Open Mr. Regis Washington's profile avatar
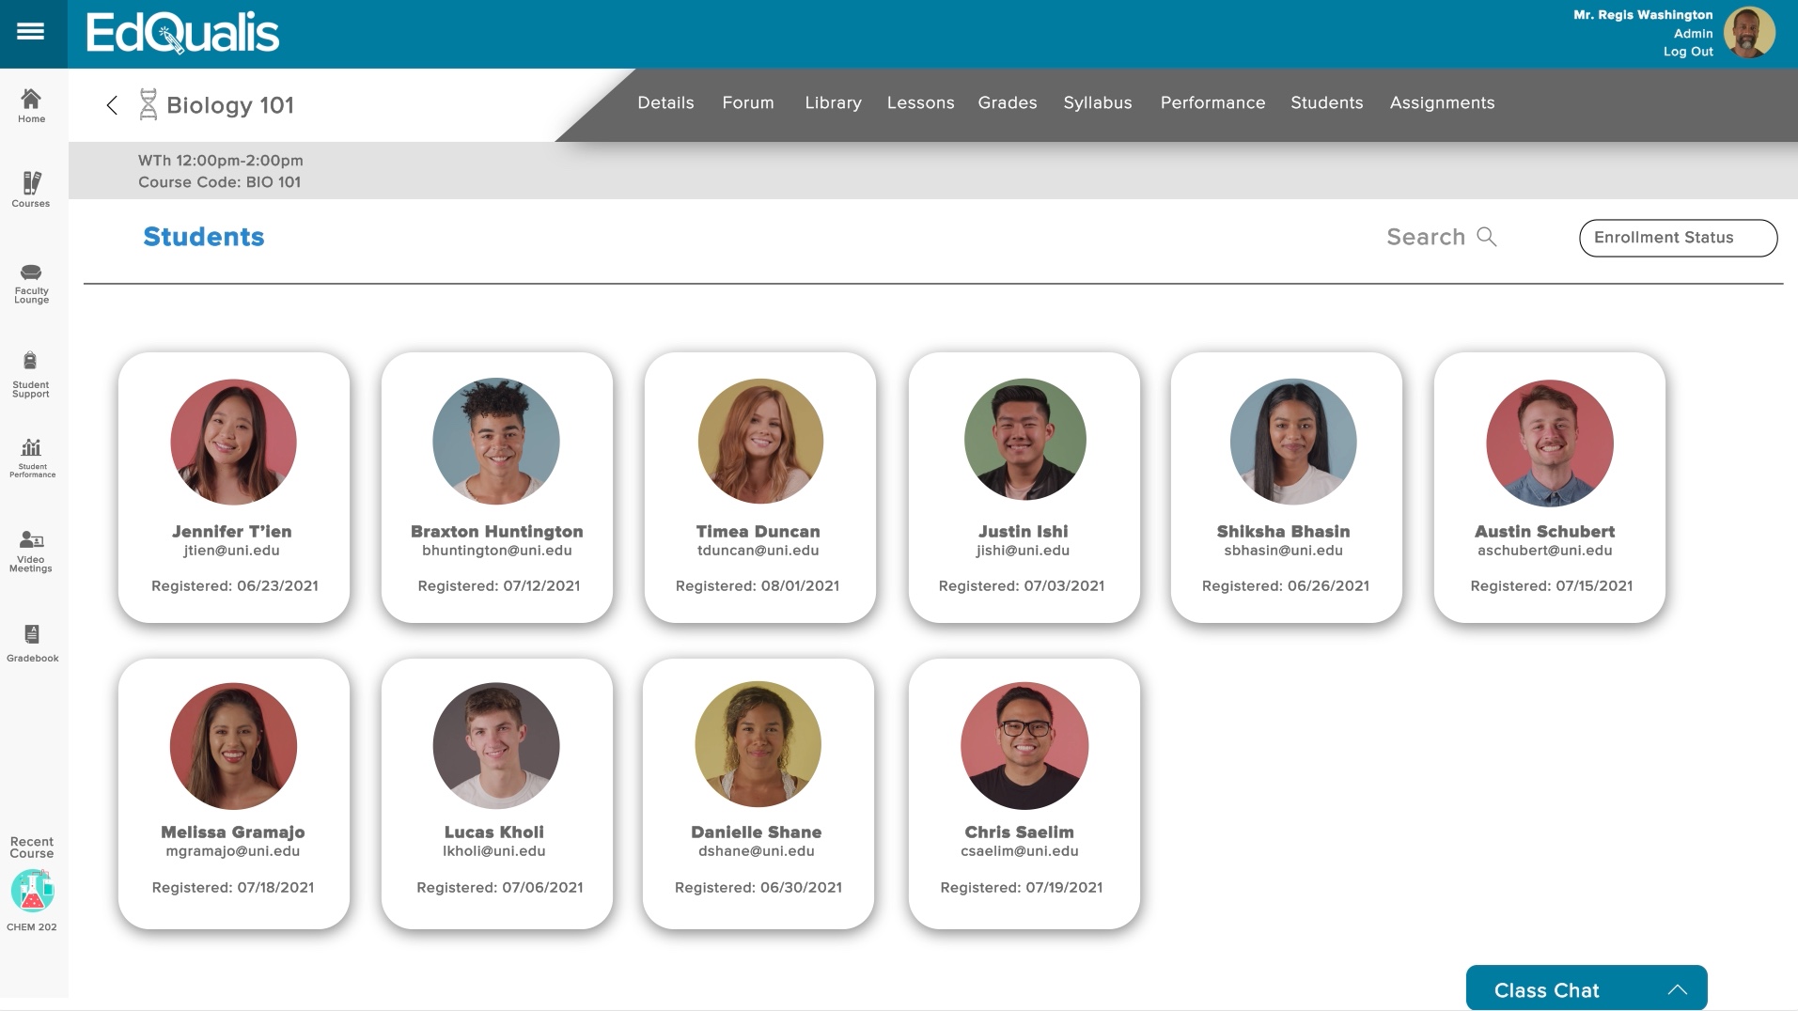 coord(1750,33)
